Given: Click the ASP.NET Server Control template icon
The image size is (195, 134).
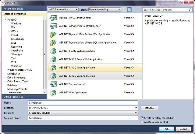Looking at the screenshot, I should tap(53, 84).
